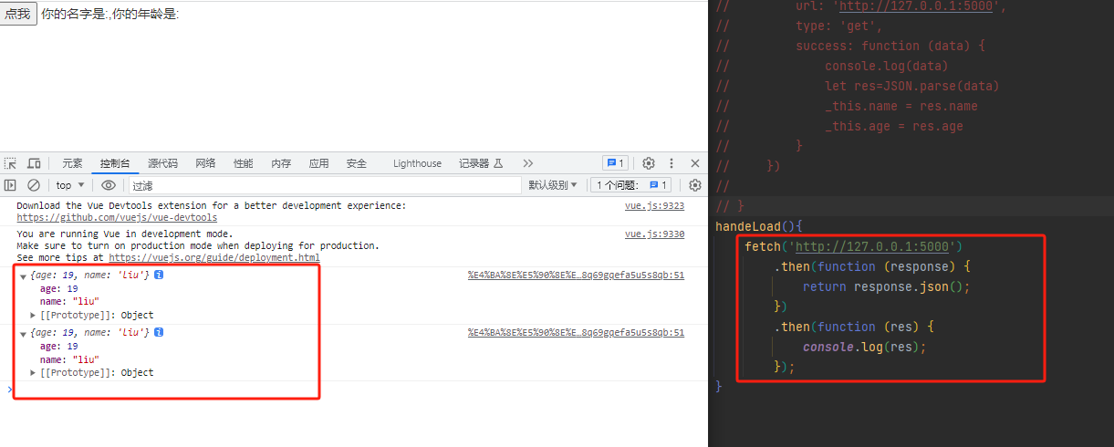Click 'return response.json();' line in editor

click(886, 286)
